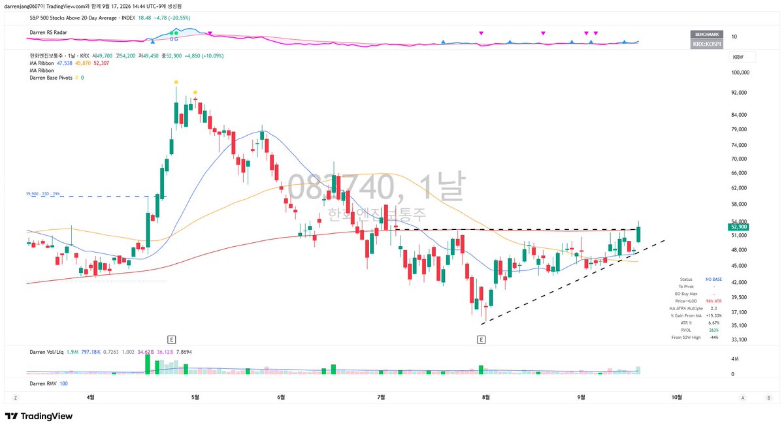Viewport: 784px width, 429px height.
Task: Click the KRX:KOSPI benchmark label
Action: tap(706, 44)
